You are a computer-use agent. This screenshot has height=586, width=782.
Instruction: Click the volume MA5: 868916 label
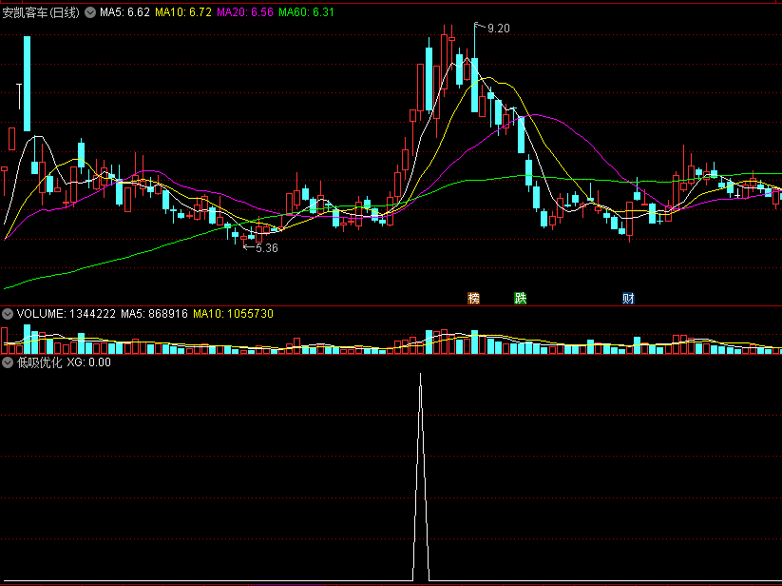click(154, 314)
